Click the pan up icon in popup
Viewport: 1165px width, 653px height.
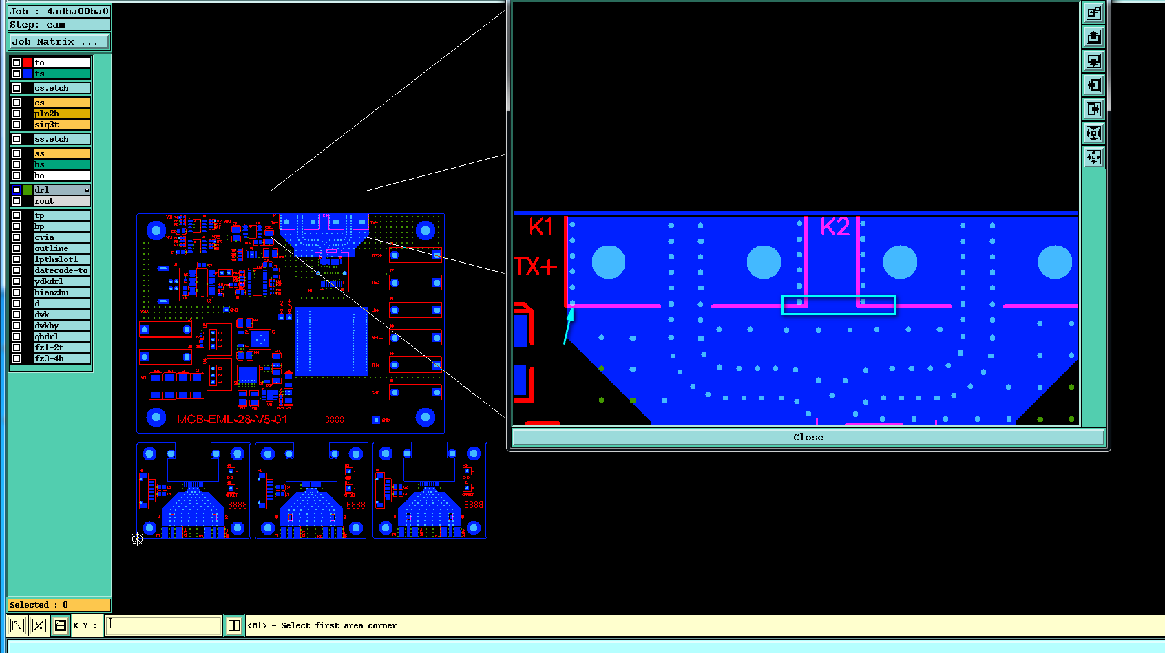1093,36
